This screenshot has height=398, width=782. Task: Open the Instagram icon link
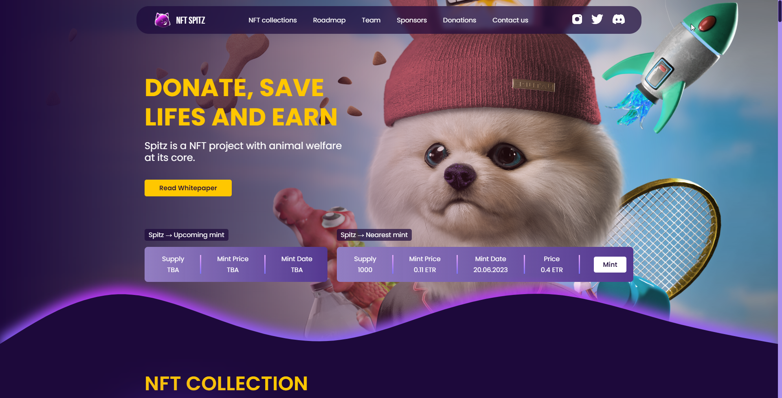(577, 19)
